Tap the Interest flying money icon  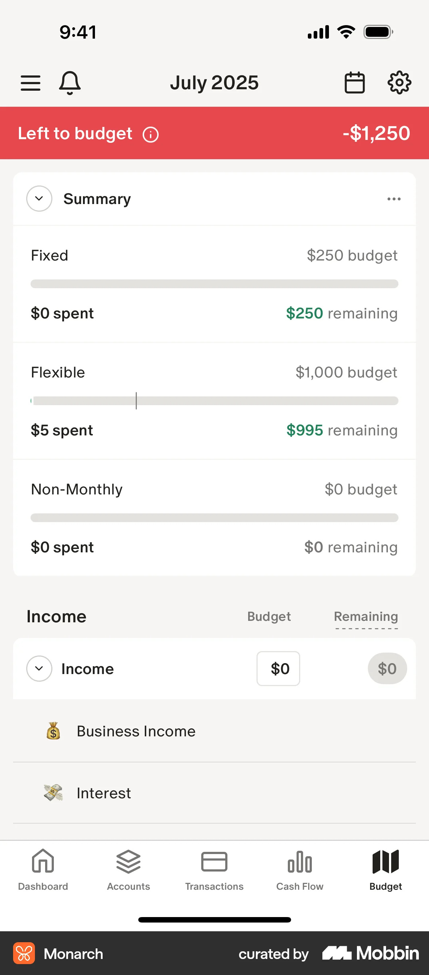[x=53, y=792]
